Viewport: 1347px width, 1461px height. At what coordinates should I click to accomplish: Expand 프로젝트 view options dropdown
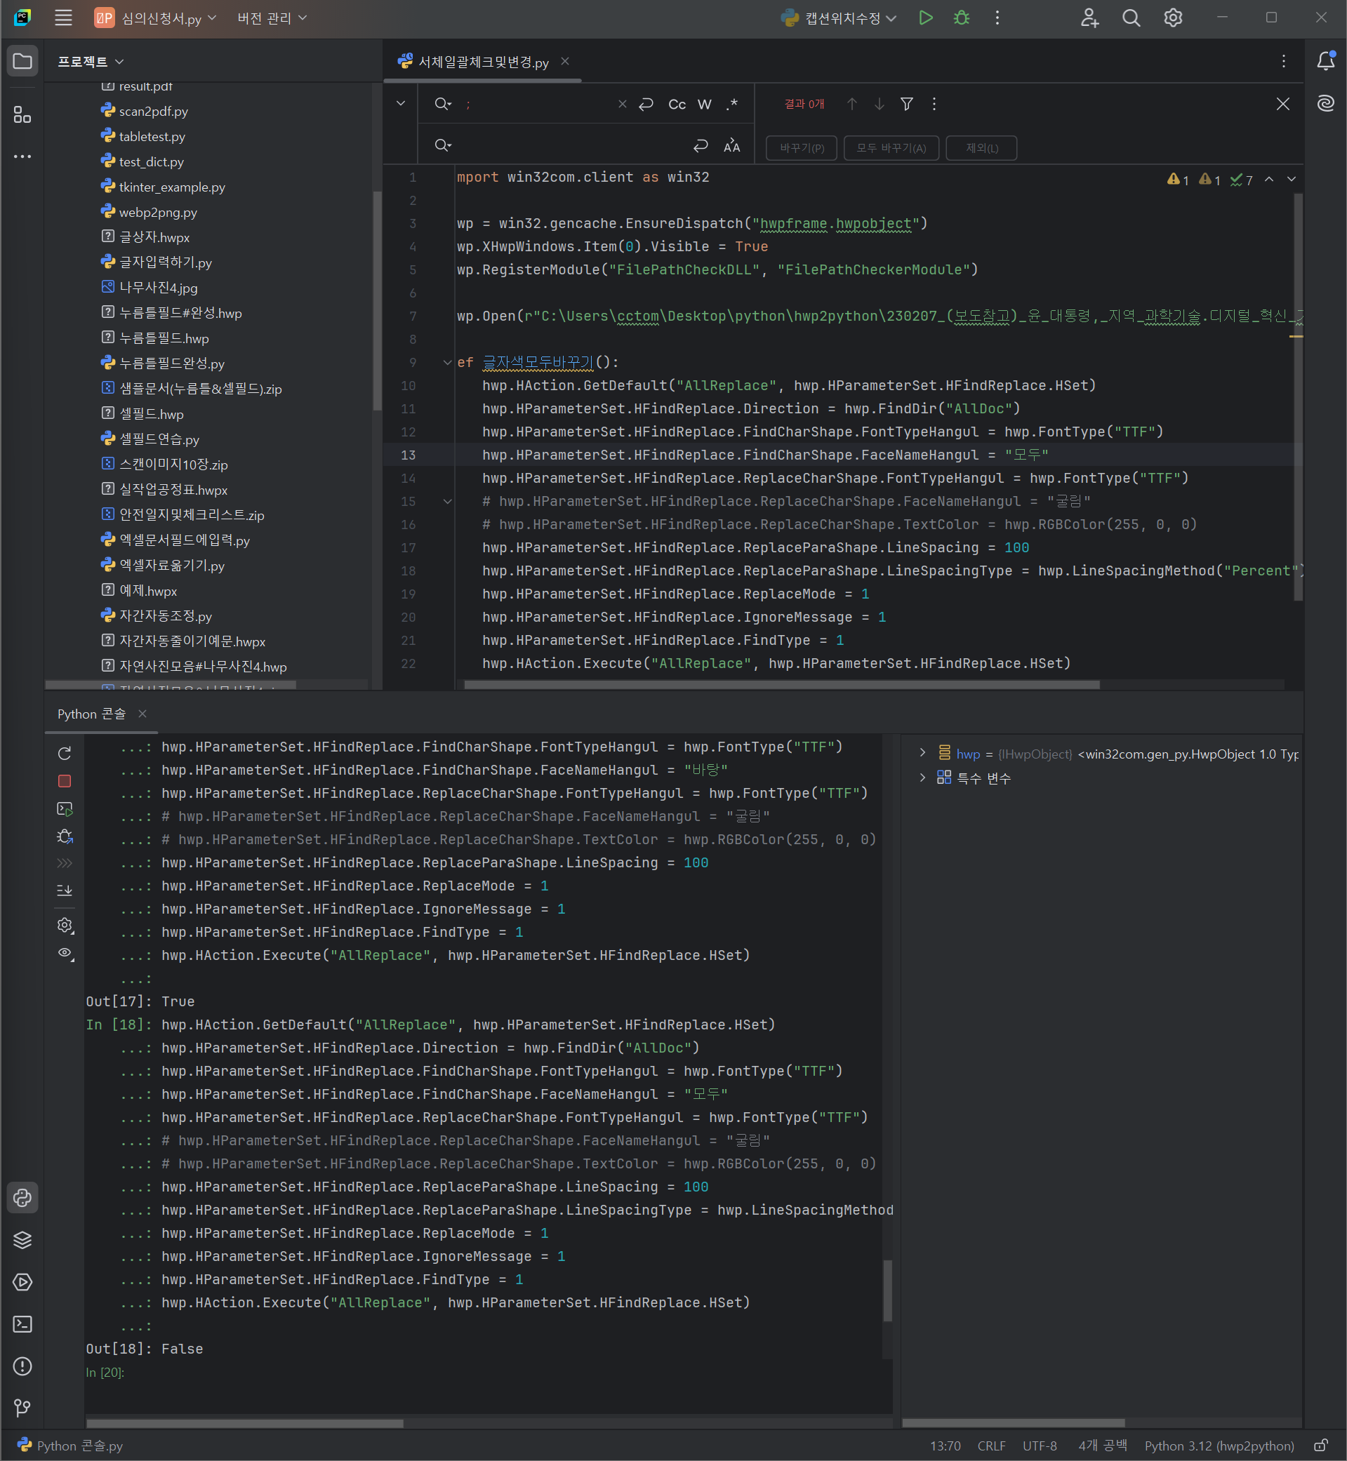[x=91, y=62]
